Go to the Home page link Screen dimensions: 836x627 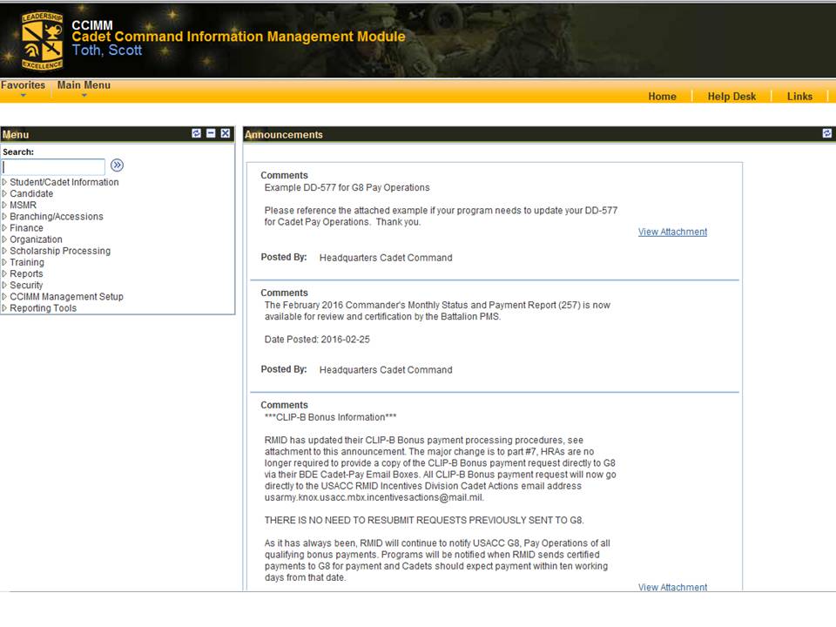[662, 97]
